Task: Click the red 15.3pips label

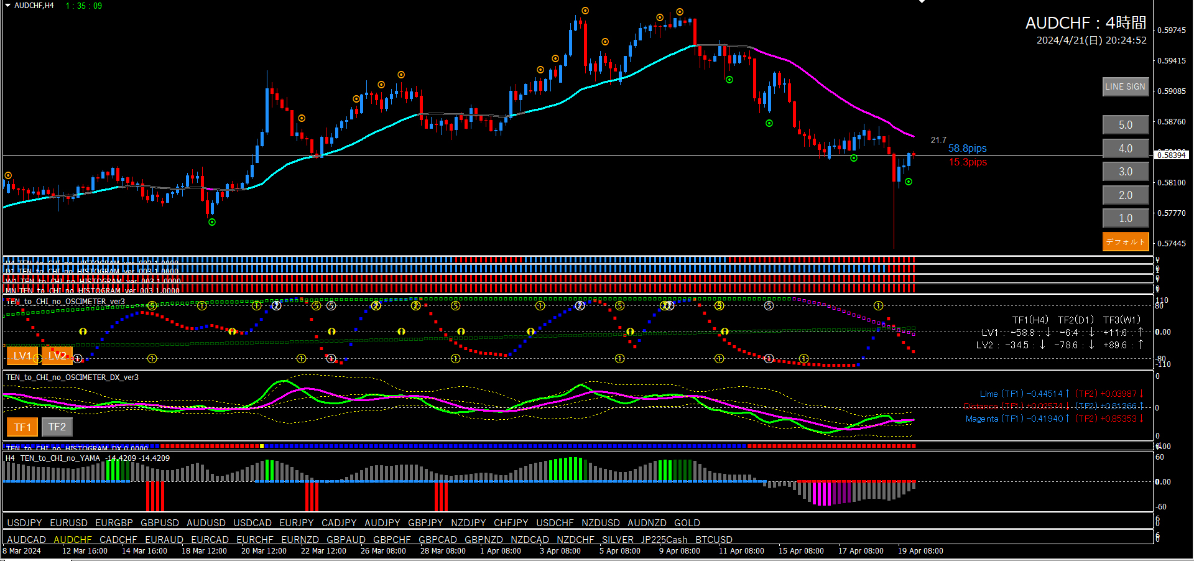Action: pyautogui.click(x=967, y=162)
